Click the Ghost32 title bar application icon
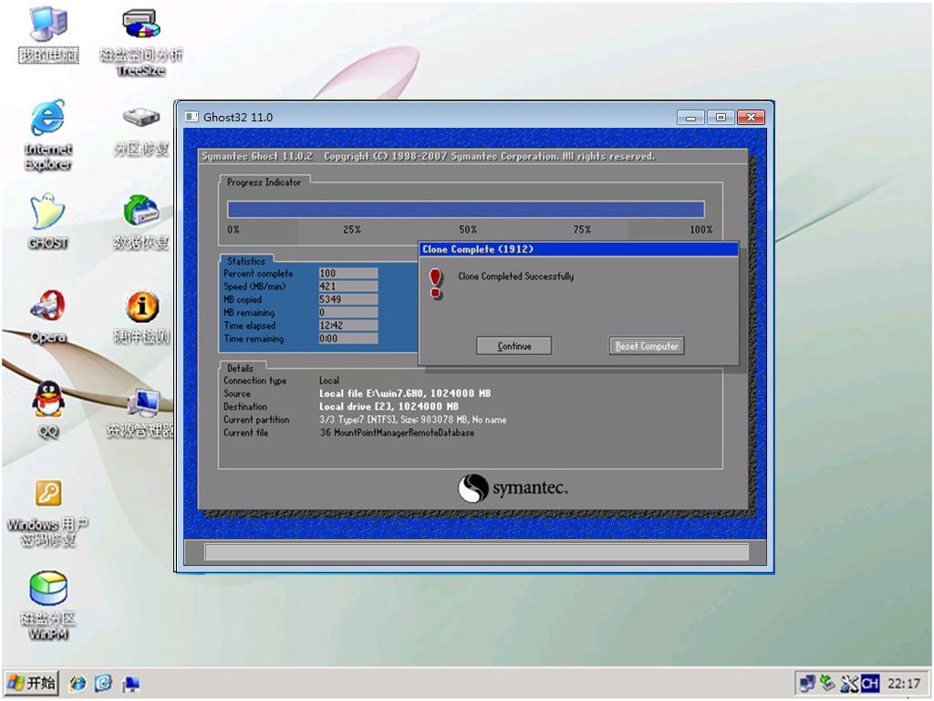934x701 pixels. click(192, 117)
